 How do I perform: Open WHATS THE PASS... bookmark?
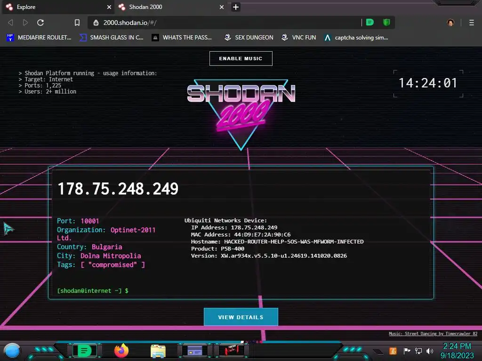tap(182, 38)
